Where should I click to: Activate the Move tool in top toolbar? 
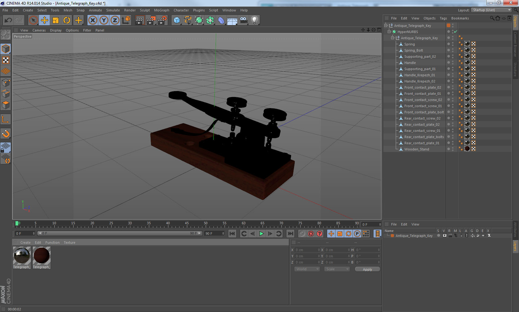click(x=44, y=20)
